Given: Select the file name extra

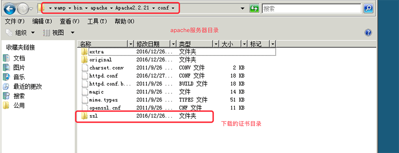Looking at the screenshot, I should (97, 52).
